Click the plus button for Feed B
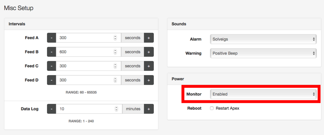Screen dimensions: 324x135 tap(149, 52)
